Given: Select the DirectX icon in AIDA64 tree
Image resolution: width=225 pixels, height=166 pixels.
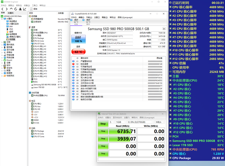Looking at the screenshot, I should click(x=5, y=60).
